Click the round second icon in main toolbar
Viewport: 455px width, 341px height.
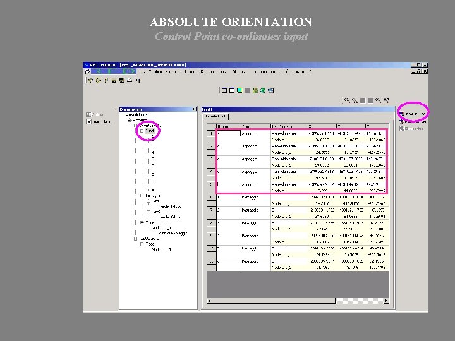pyautogui.click(x=99, y=80)
